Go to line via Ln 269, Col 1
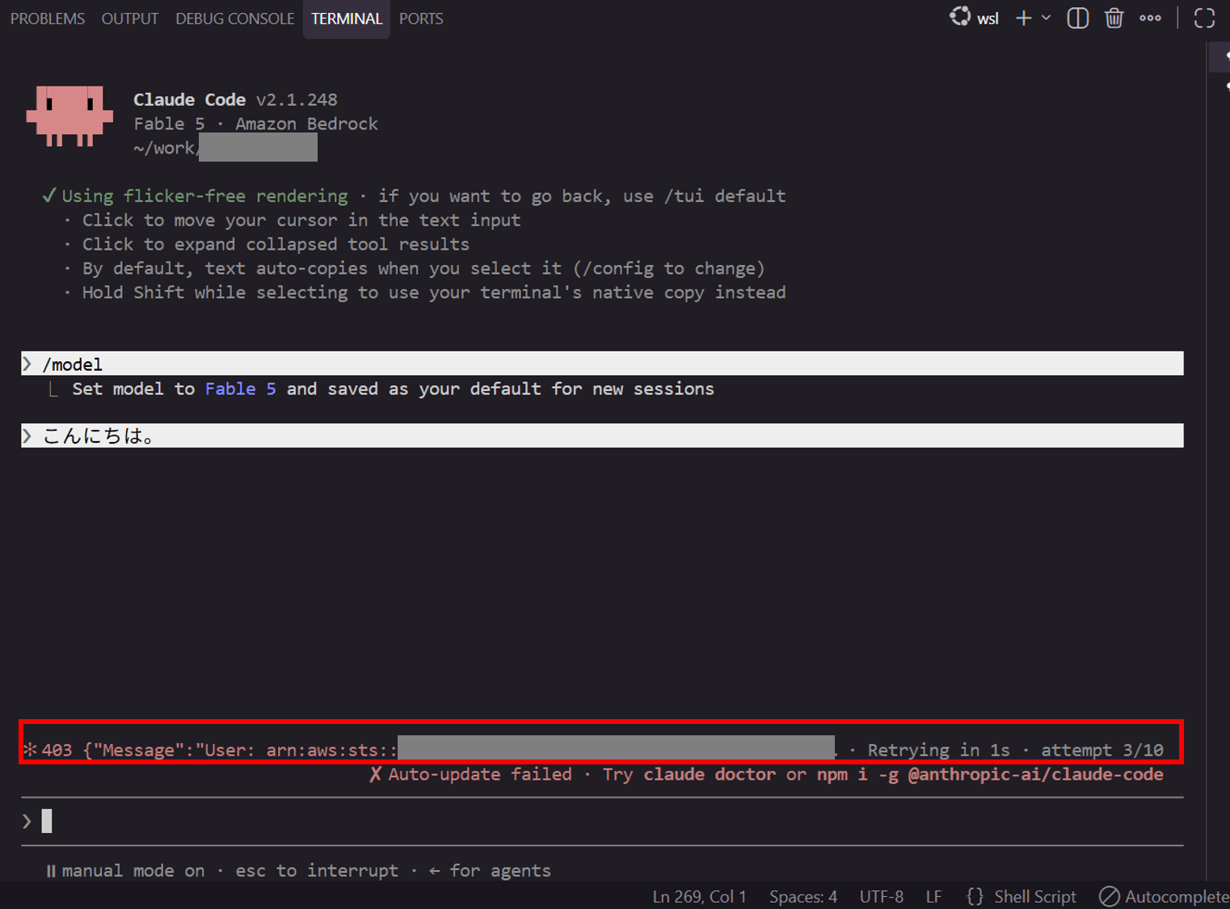1230x909 pixels. pos(699,896)
